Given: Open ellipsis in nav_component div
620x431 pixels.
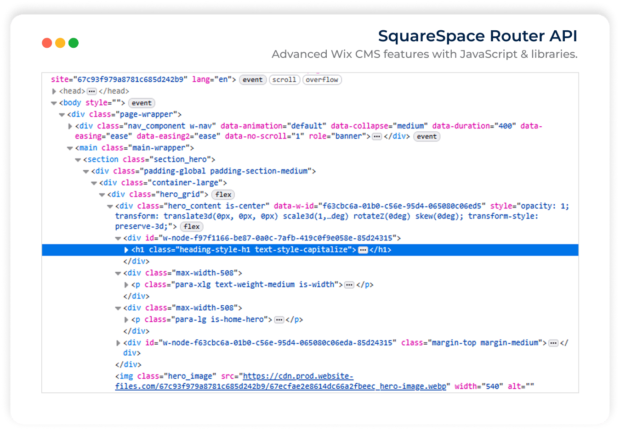Looking at the screenshot, I should [377, 137].
